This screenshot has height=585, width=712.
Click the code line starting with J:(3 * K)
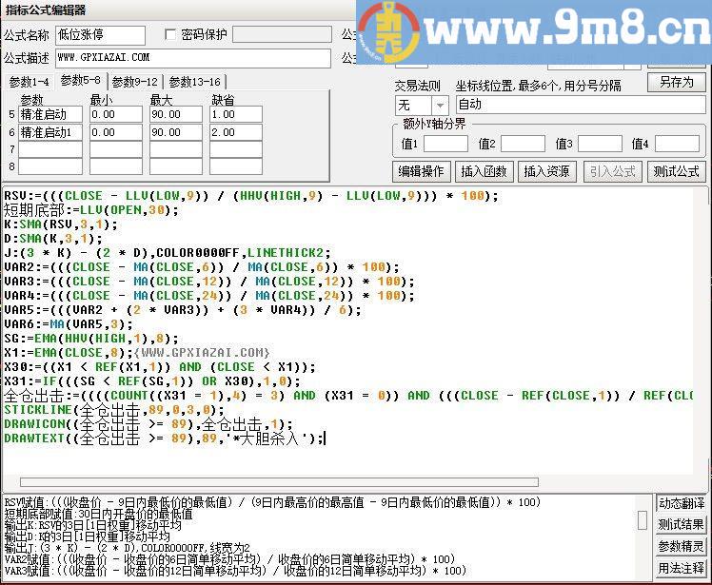[168, 253]
